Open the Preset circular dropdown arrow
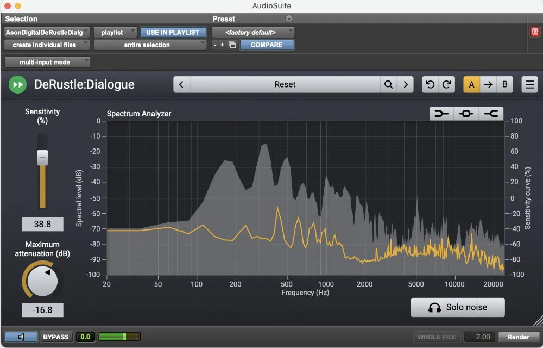 (x=289, y=18)
